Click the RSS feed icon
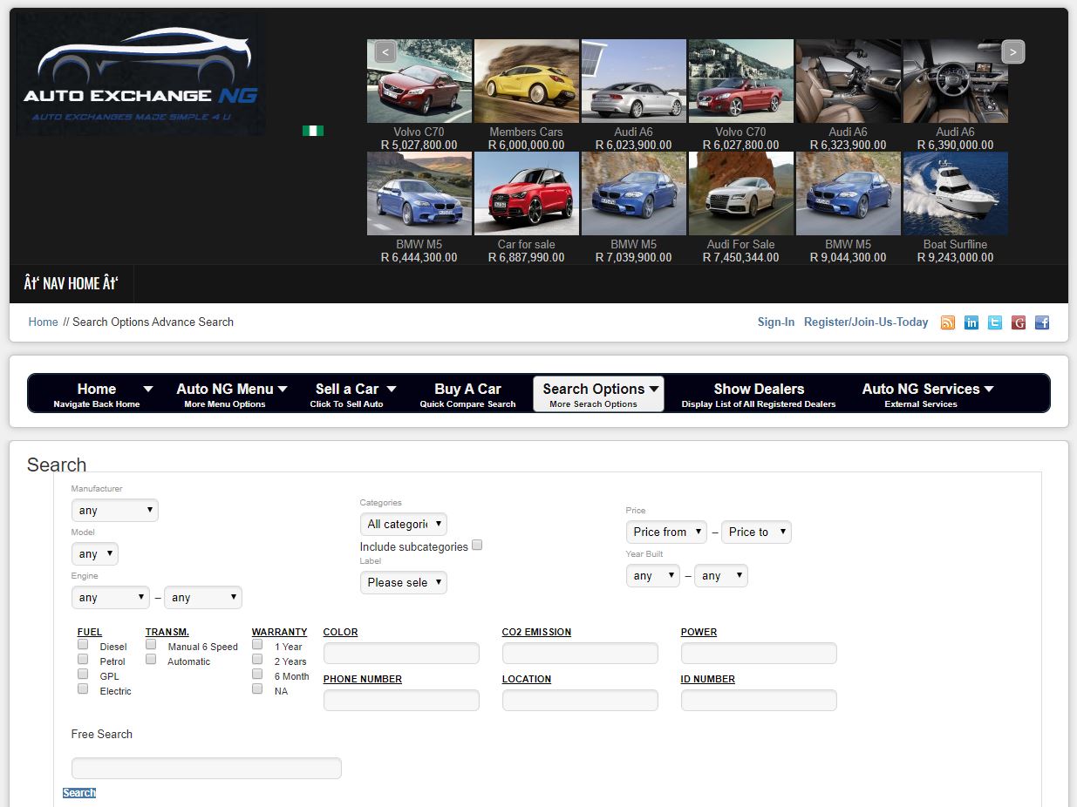 948,322
